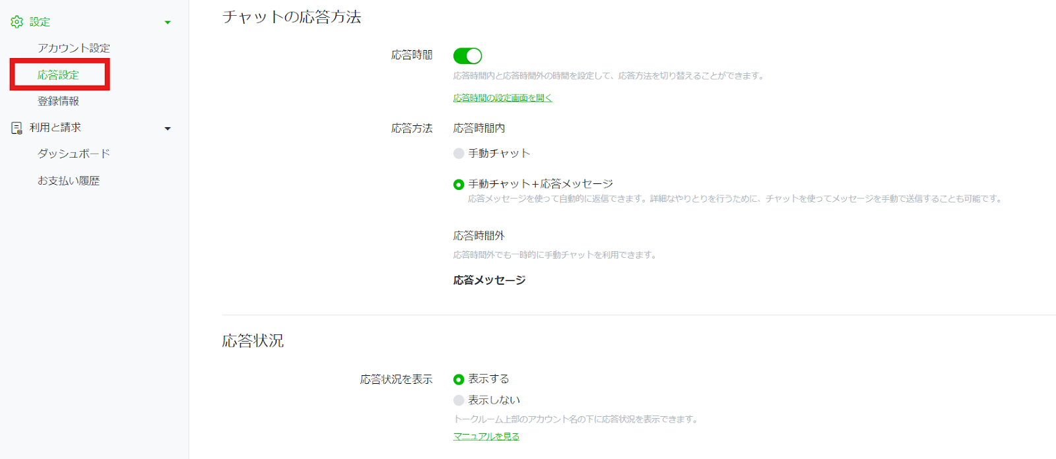Click the チャットの応答方法 section heading

[x=292, y=17]
